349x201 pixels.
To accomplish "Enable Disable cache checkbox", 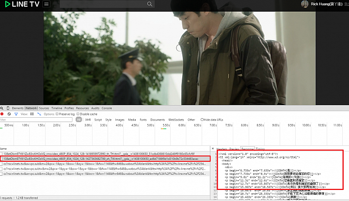I will (78, 114).
